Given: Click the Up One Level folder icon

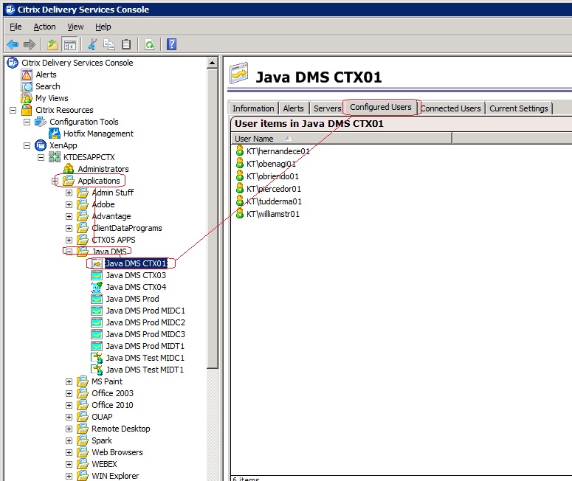Looking at the screenshot, I should click(52, 45).
